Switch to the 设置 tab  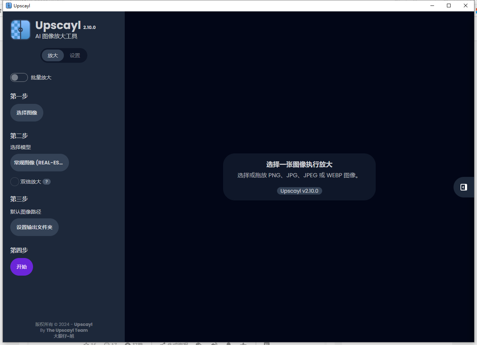[x=75, y=55]
